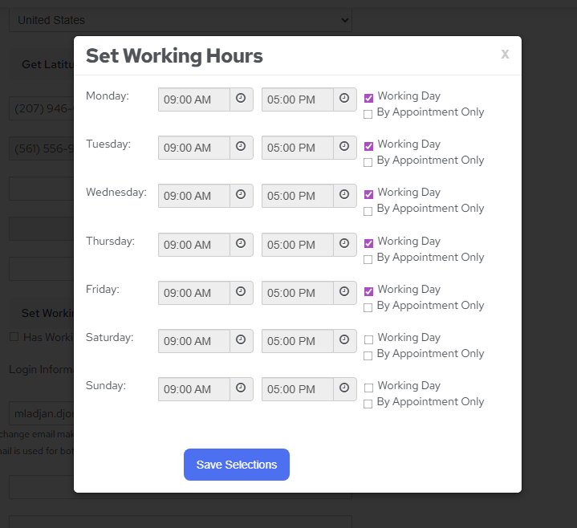Viewport: 577px width, 528px height.
Task: Click the clock icon for Wednesday end time
Action: 344,195
